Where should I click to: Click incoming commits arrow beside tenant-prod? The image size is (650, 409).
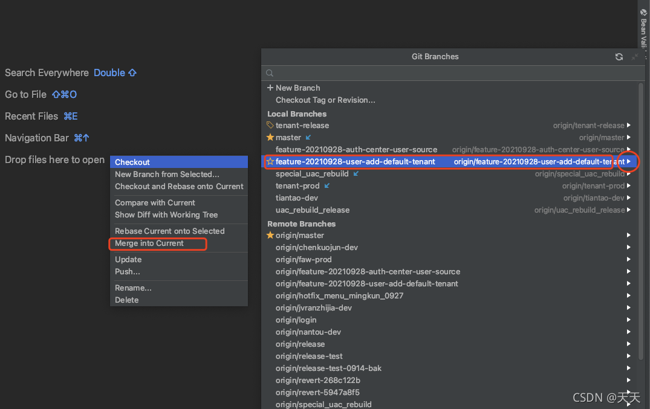[327, 185]
